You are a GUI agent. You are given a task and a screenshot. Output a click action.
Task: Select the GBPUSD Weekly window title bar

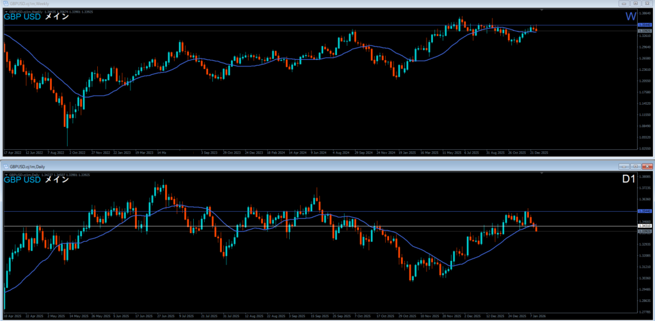coord(256,3)
